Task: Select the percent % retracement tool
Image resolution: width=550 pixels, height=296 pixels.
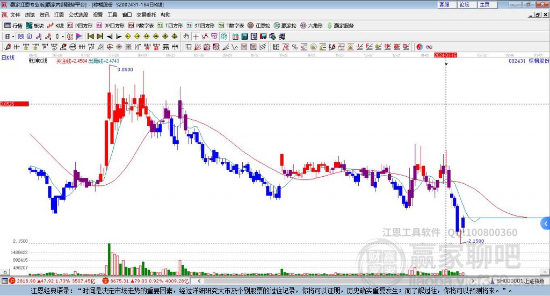Action: (295, 47)
